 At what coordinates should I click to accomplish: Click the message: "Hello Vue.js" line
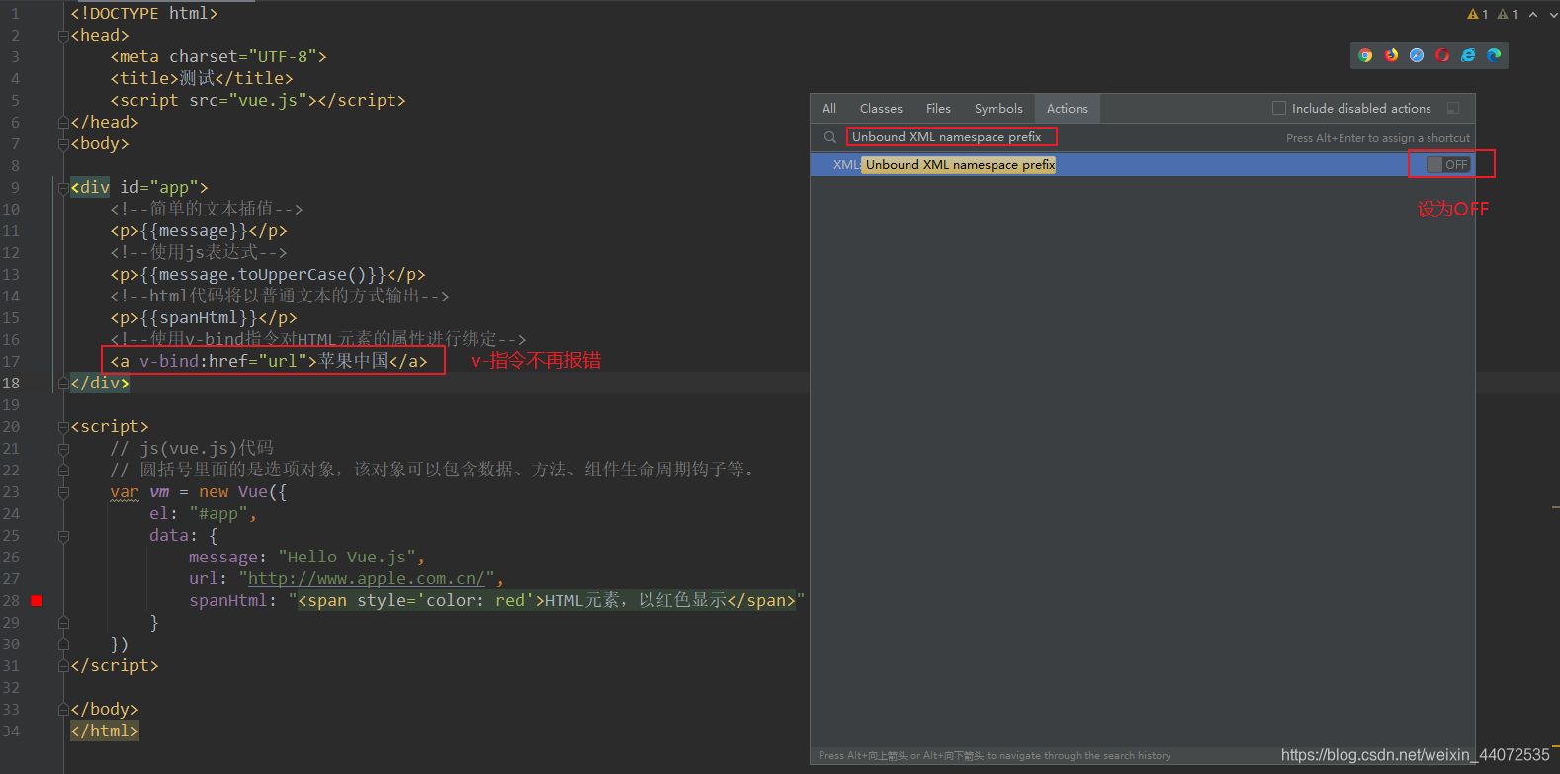(306, 557)
